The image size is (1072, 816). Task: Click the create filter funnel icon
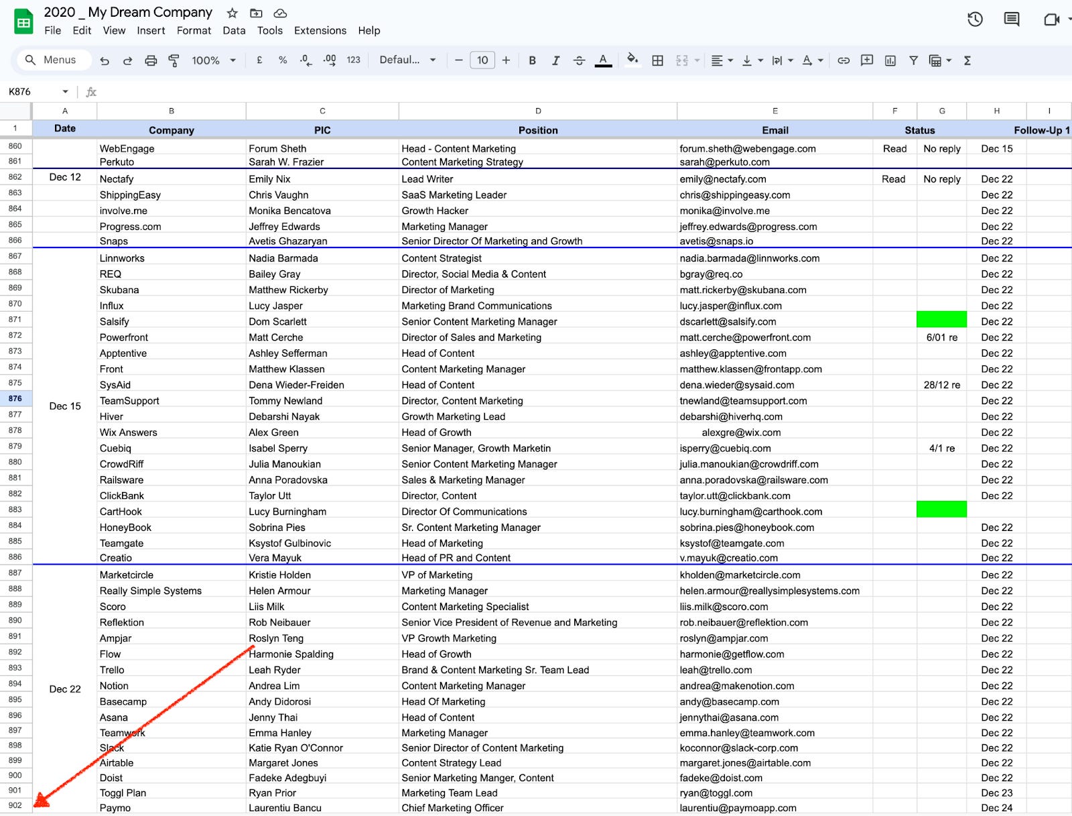pyautogui.click(x=913, y=60)
